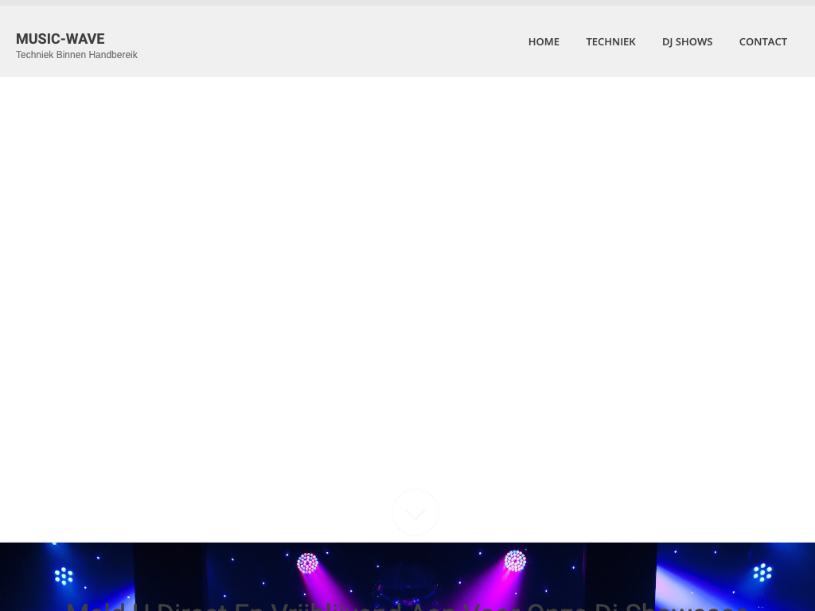
Task: Click the thin gray strip above the header
Action: [407, 2]
